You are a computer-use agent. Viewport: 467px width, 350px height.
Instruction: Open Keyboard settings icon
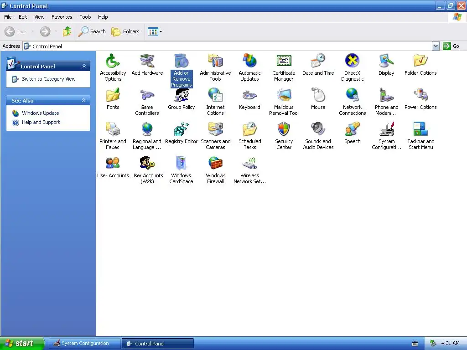(249, 99)
